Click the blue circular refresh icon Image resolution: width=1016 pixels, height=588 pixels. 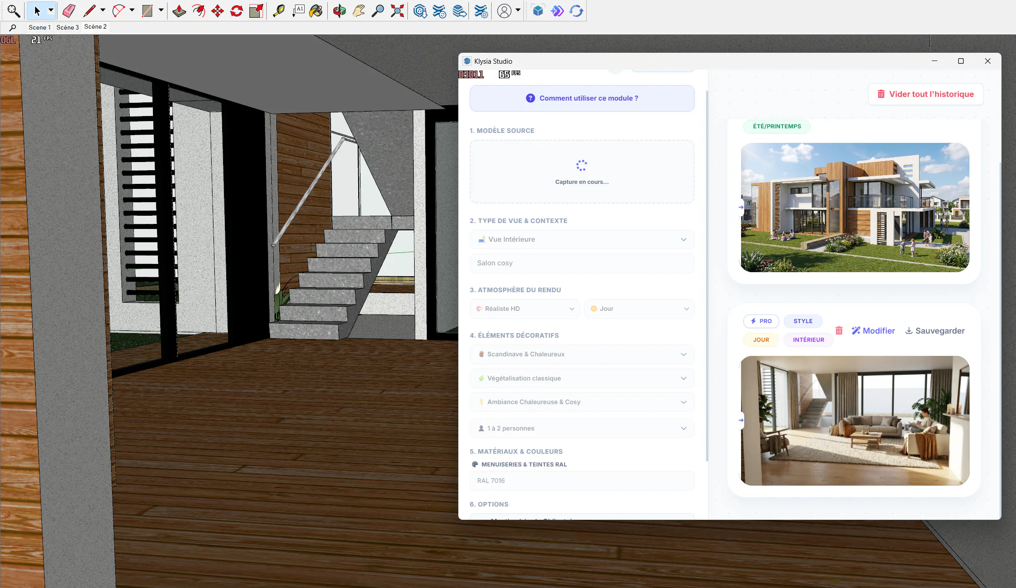(576, 11)
